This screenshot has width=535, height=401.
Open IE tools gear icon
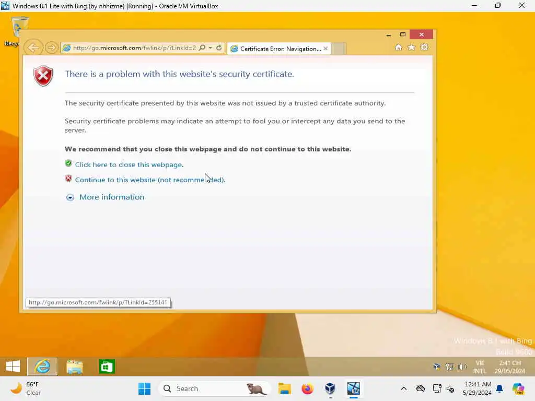click(x=424, y=48)
